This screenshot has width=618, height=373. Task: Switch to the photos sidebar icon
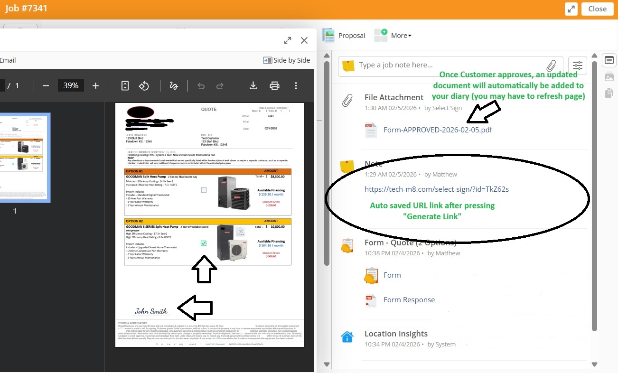[609, 77]
